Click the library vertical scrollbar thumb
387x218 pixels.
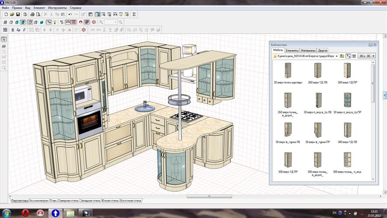pos(373,83)
